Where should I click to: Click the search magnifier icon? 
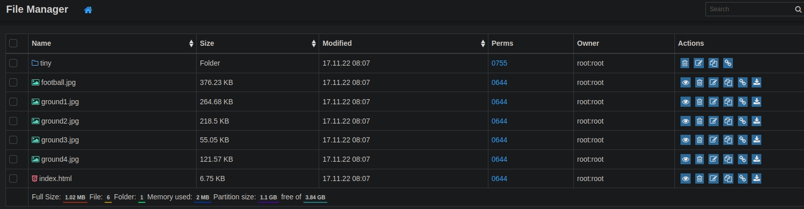tap(798, 9)
